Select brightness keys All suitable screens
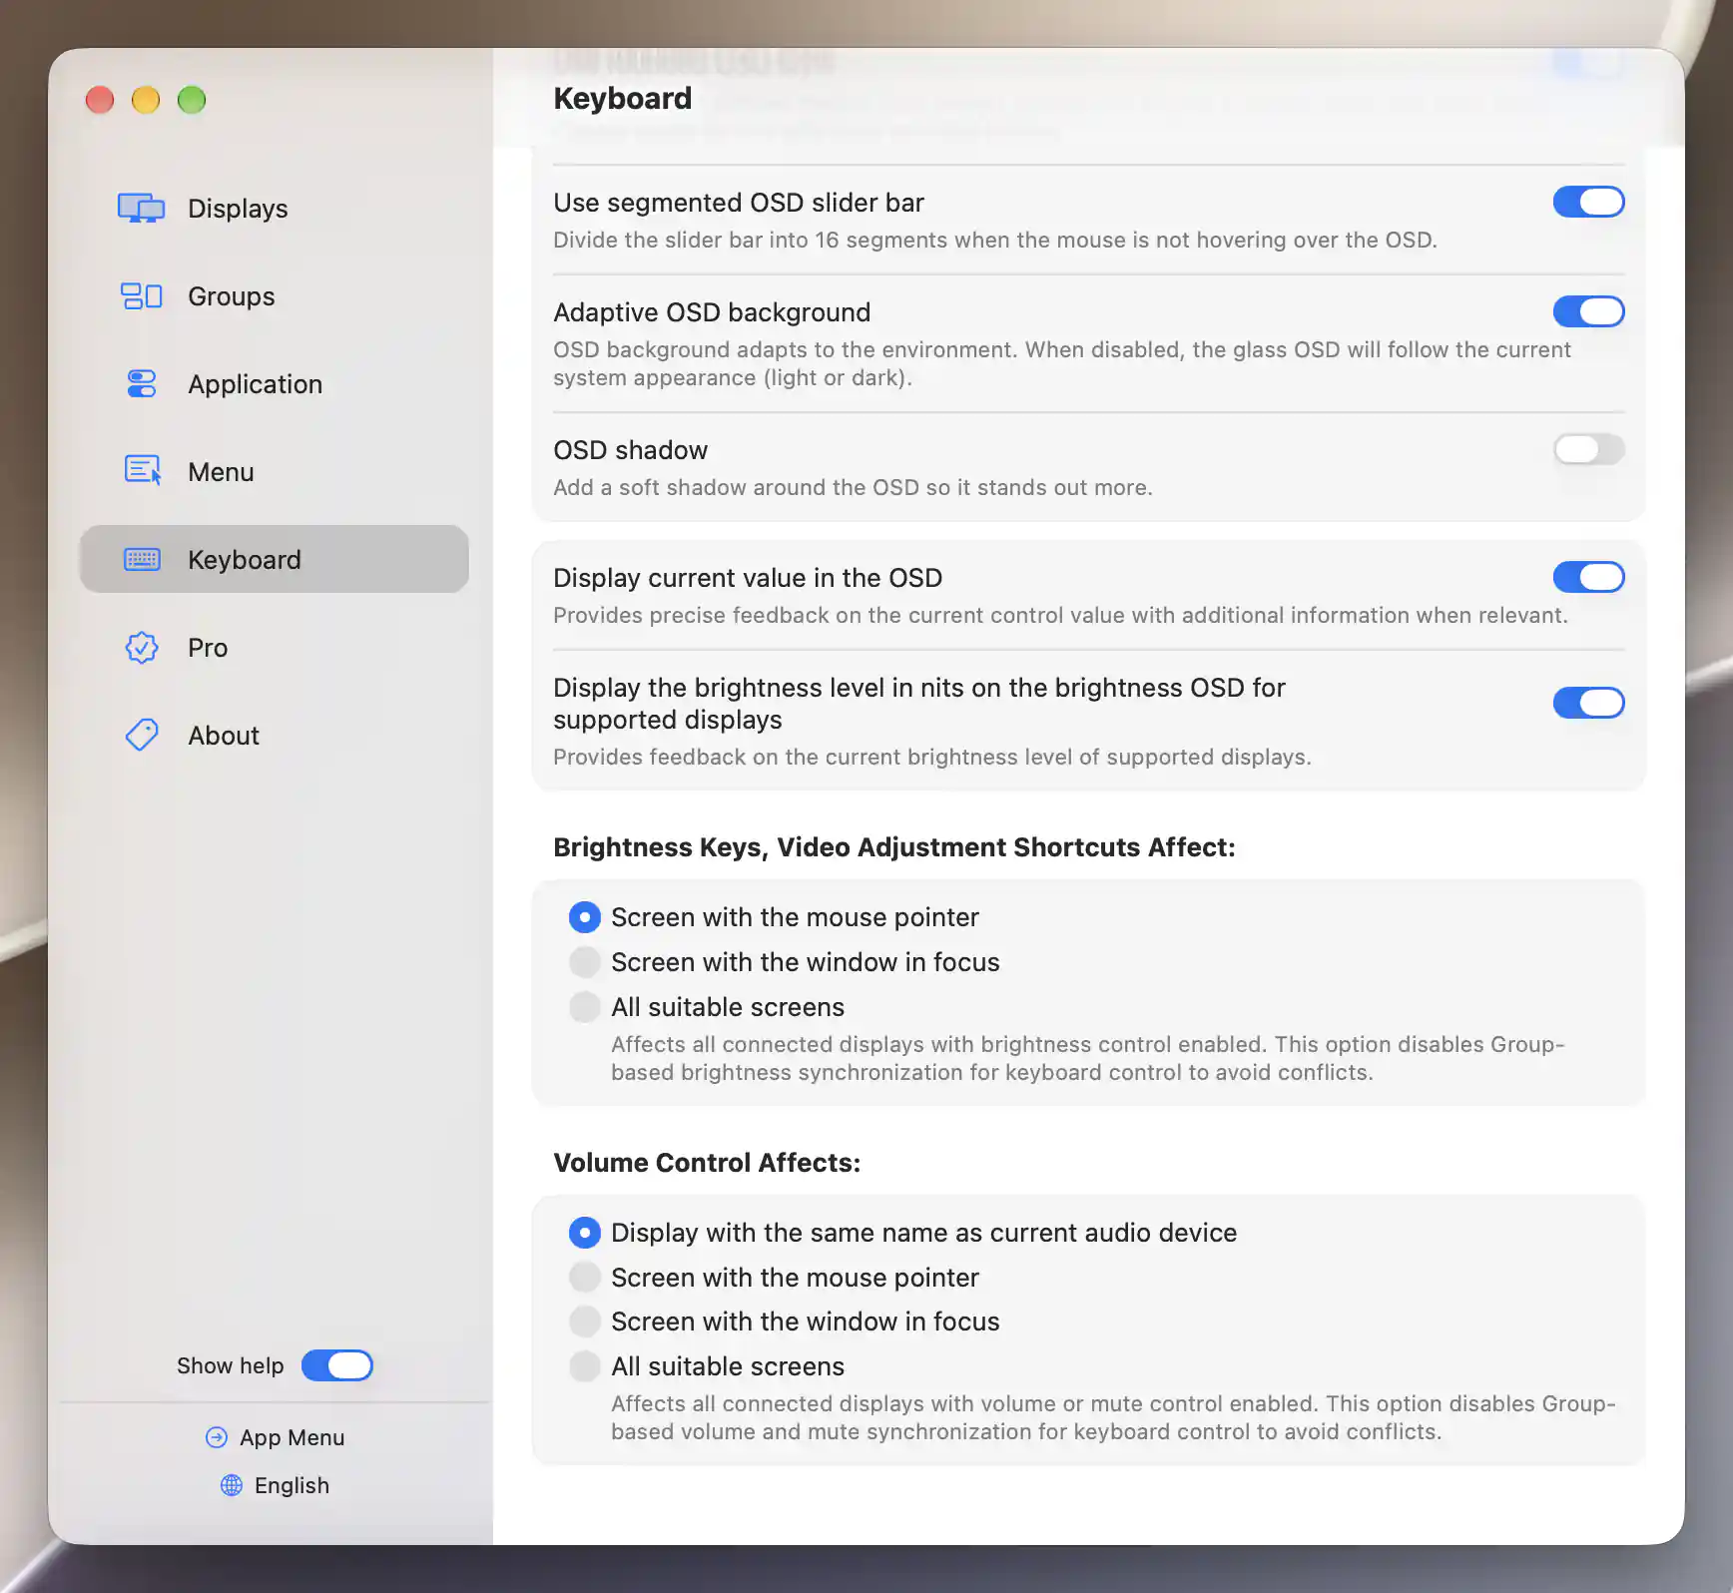 (585, 1007)
